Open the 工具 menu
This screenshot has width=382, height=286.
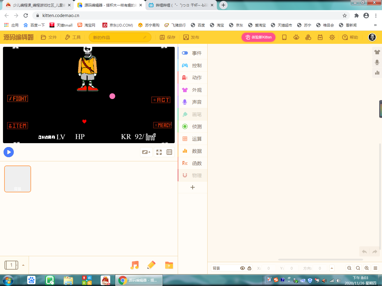point(73,37)
